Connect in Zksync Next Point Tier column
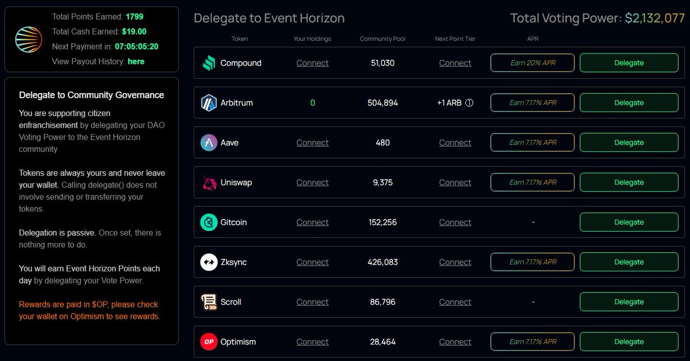The height and width of the screenshot is (361, 690). click(455, 262)
